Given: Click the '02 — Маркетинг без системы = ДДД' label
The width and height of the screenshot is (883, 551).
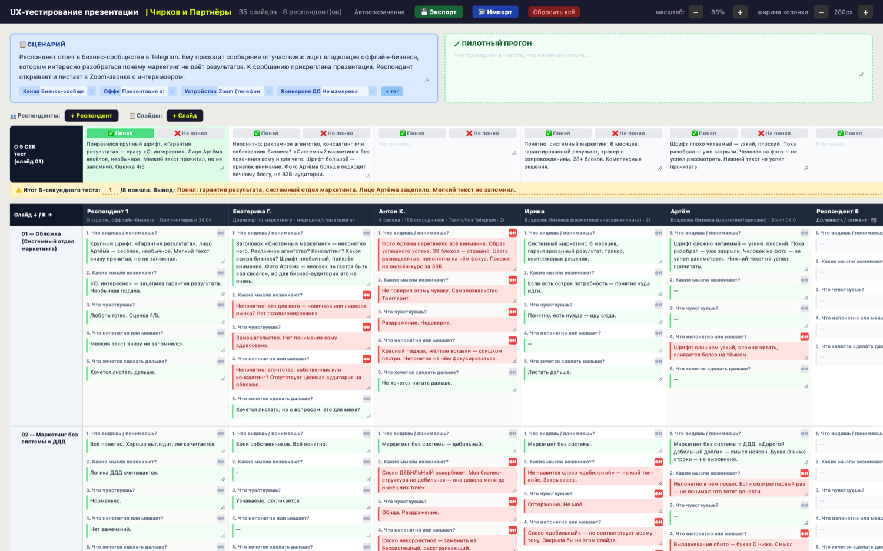Looking at the screenshot, I should pos(49,438).
